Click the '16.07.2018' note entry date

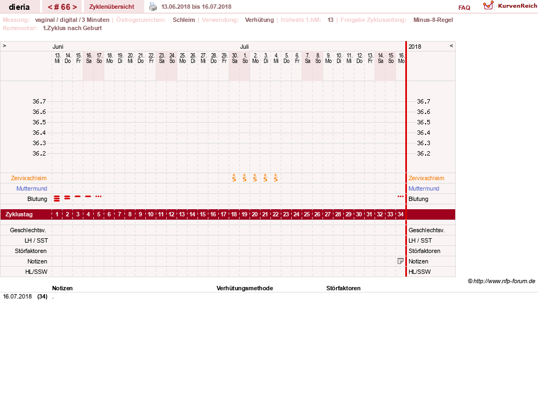[x=17, y=297]
